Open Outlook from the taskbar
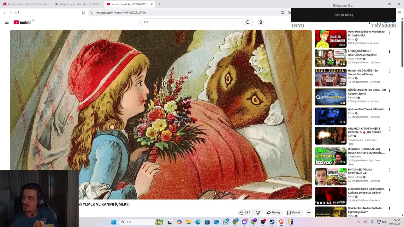Image resolution: width=404 pixels, height=227 pixels. tap(217, 222)
